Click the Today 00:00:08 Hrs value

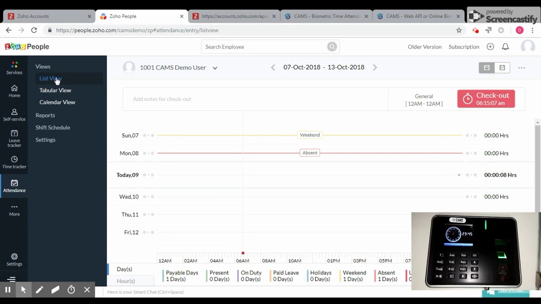[x=500, y=175]
